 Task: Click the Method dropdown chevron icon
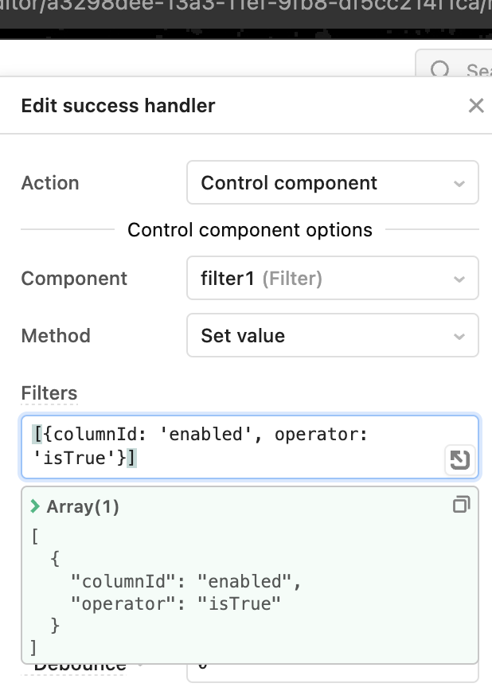coord(459,335)
